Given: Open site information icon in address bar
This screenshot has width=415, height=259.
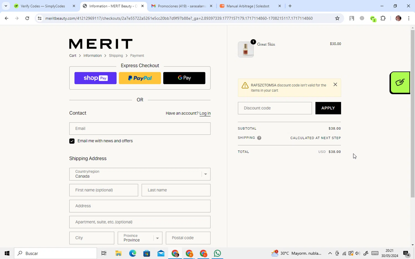Looking at the screenshot, I should 40,18.
